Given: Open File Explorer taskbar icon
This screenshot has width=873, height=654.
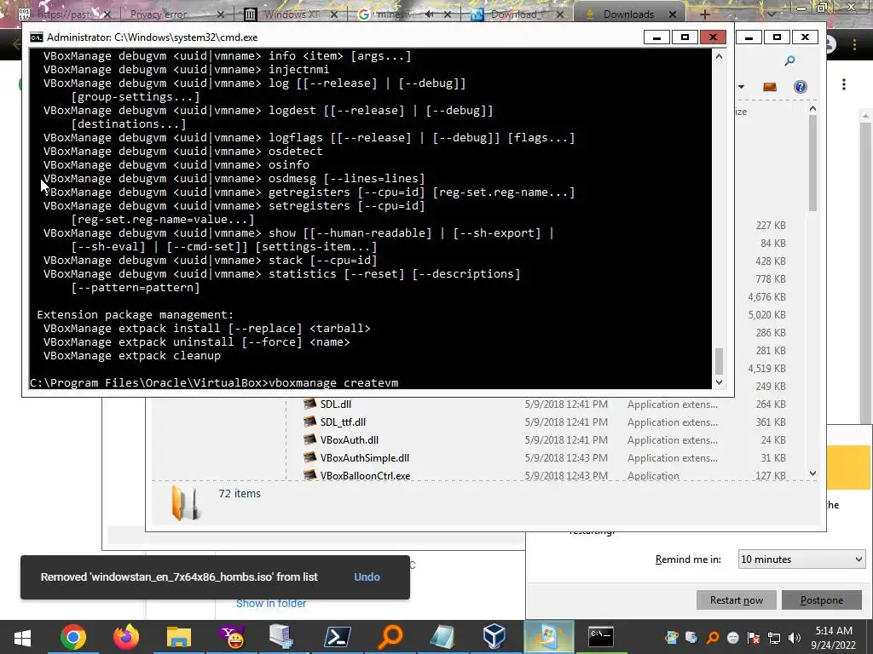Looking at the screenshot, I should click(179, 637).
